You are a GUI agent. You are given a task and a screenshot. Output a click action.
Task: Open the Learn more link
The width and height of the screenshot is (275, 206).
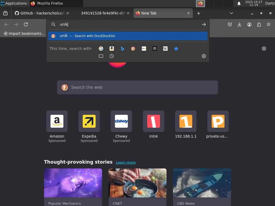coord(126,162)
